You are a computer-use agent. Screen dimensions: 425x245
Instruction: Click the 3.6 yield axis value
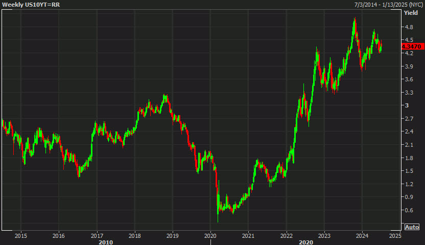409,79
